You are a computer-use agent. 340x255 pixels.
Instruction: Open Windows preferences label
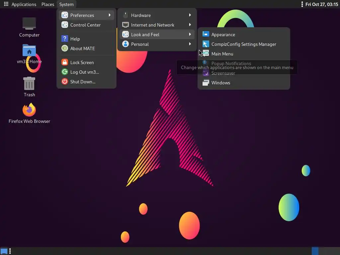221,83
